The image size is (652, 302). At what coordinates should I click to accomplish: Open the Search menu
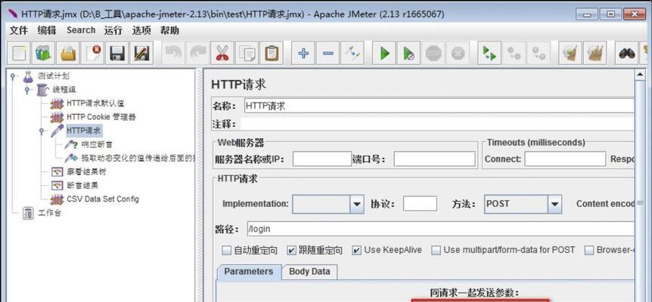click(x=81, y=30)
